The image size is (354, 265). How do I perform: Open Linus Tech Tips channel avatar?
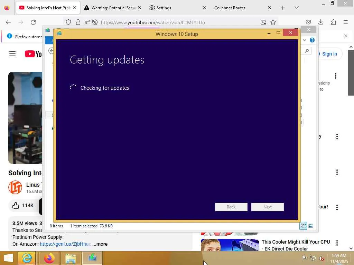pyautogui.click(x=15, y=187)
